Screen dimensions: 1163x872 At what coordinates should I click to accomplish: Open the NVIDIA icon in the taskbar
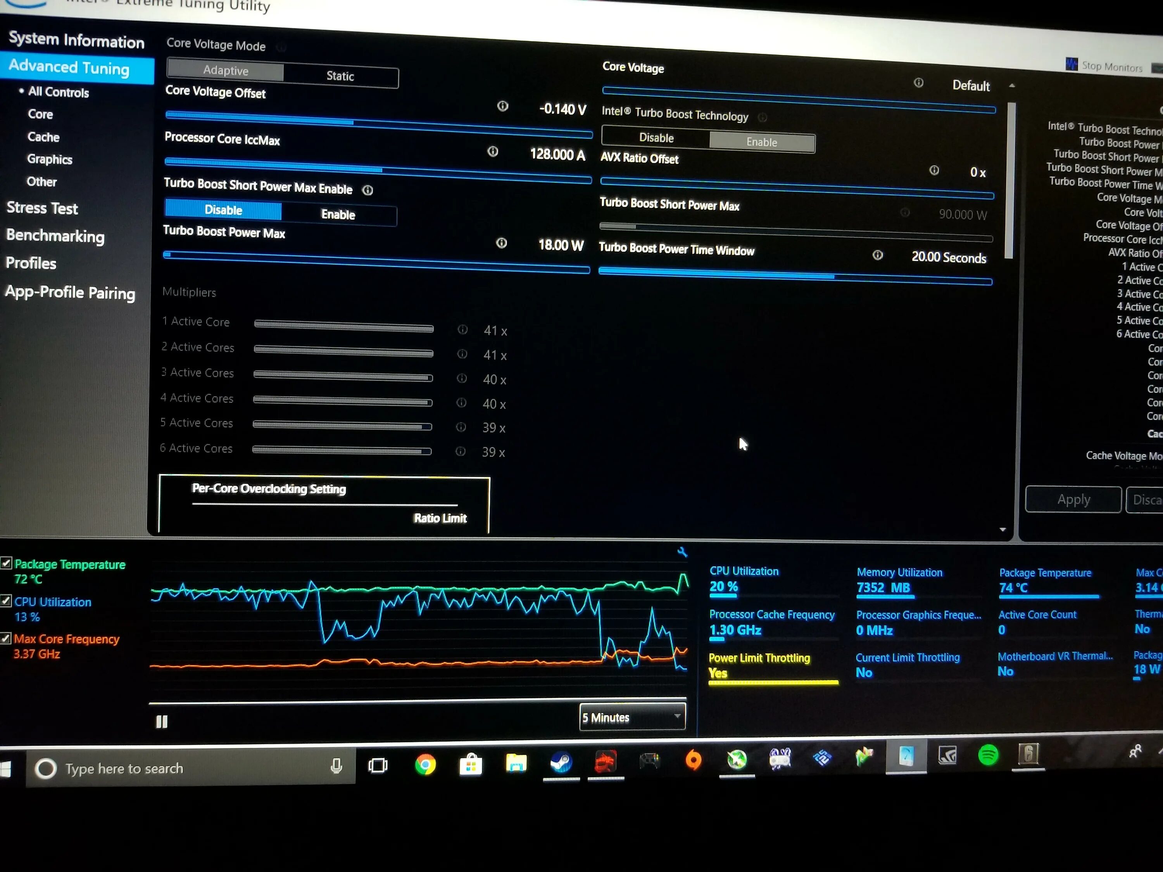(x=947, y=755)
